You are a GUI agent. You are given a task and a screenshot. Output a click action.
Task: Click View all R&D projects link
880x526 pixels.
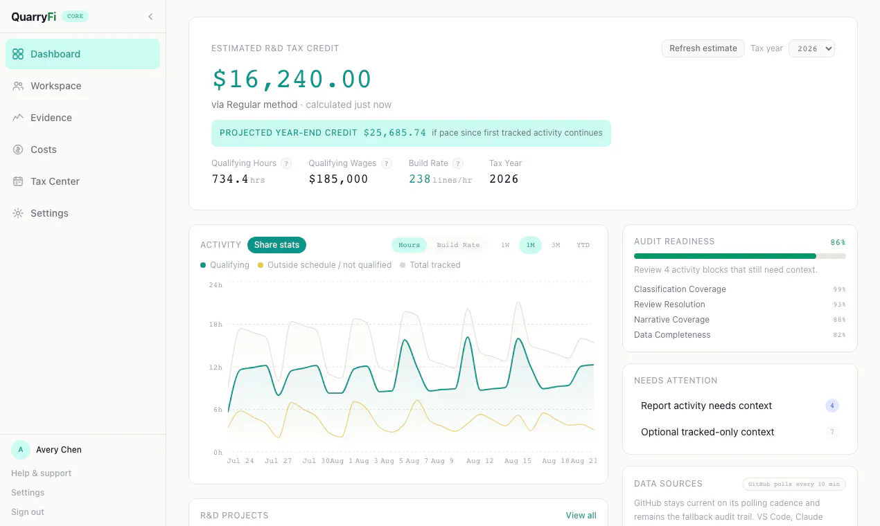[x=581, y=516]
